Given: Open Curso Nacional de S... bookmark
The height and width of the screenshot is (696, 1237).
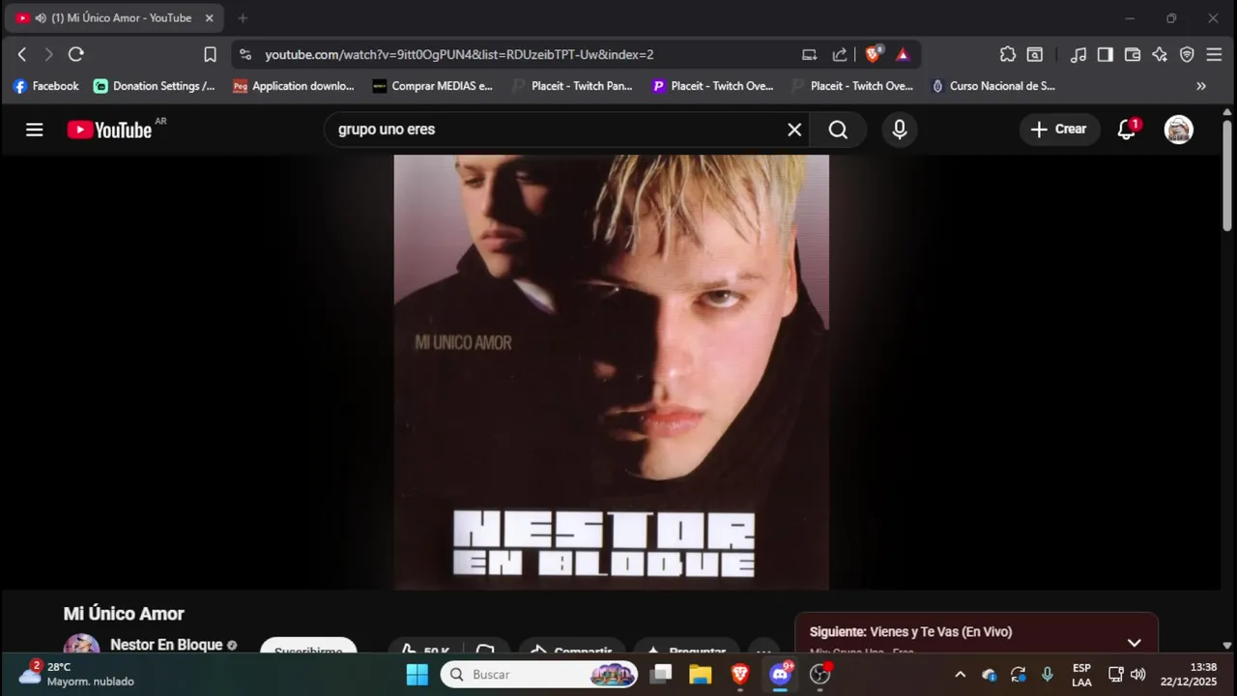Looking at the screenshot, I should click(x=992, y=86).
